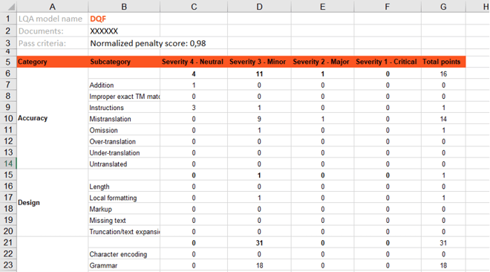The height and width of the screenshot is (272, 490).
Task: Select column D header
Action: pos(259,7)
